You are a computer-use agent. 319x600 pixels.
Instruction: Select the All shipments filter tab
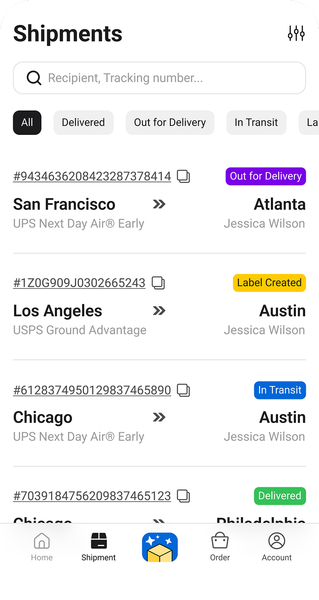point(27,122)
